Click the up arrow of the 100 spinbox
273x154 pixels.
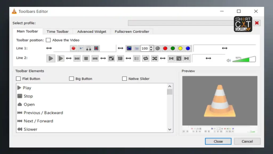click(151, 47)
